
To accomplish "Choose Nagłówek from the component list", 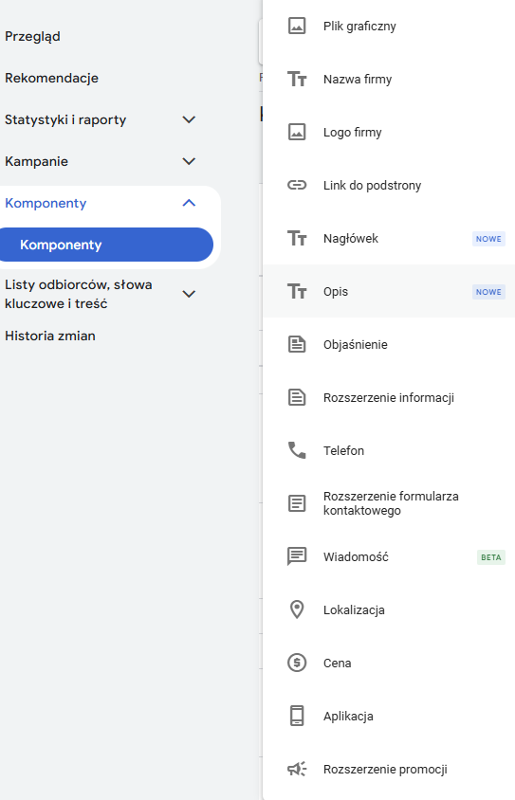I will pyautogui.click(x=389, y=238).
